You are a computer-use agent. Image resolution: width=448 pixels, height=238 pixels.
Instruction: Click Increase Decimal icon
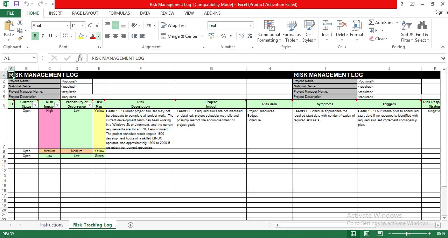tap(241, 36)
